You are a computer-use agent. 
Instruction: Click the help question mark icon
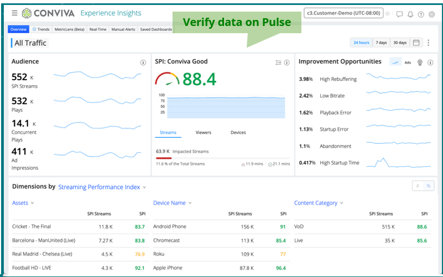(421, 14)
